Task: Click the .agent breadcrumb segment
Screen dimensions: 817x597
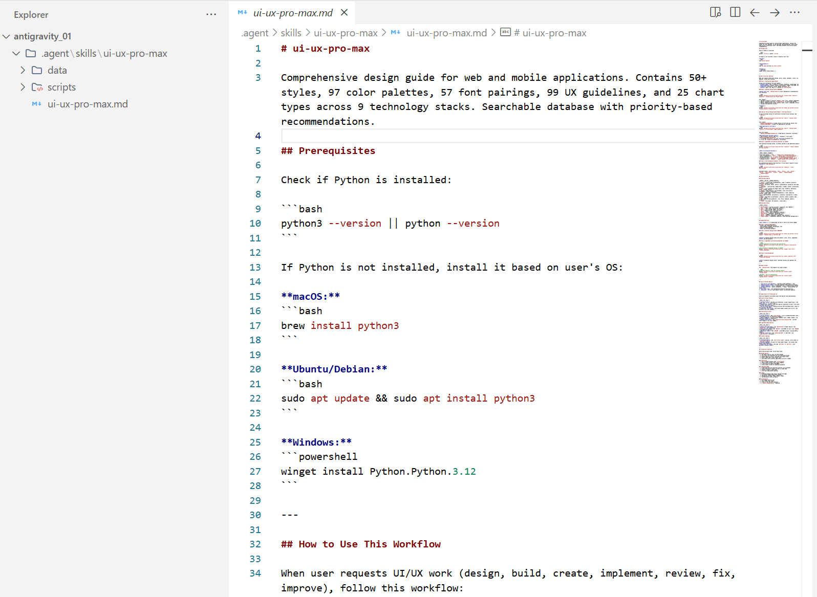Action: [x=255, y=33]
